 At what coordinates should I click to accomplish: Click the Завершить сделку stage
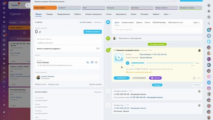tap(190, 8)
